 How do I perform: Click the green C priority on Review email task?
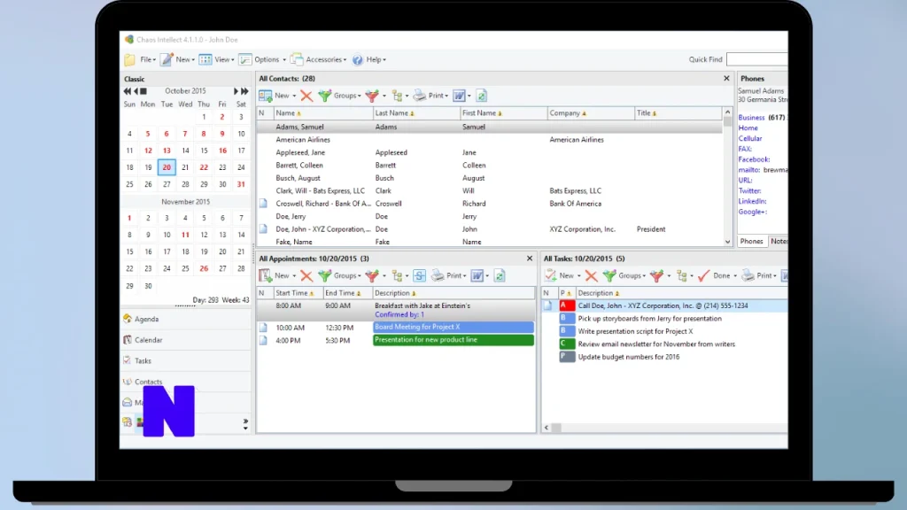coord(567,344)
